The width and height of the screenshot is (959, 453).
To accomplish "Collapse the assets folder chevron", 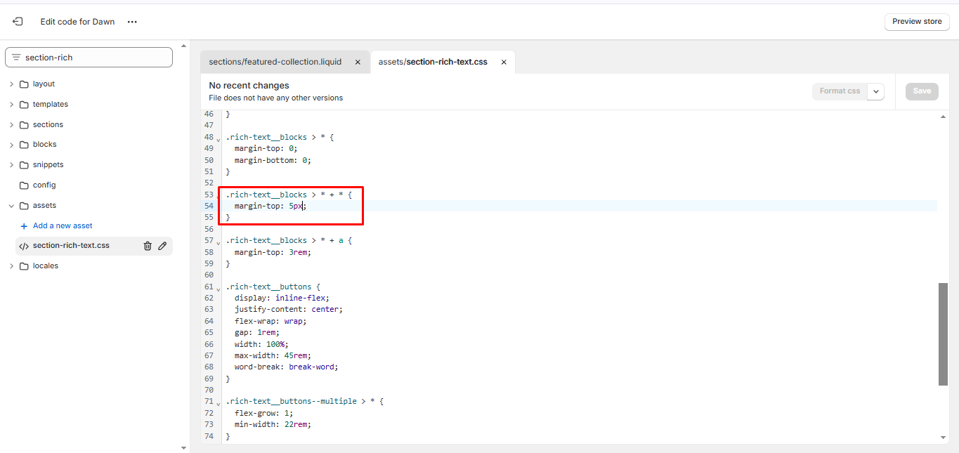I will 11,206.
